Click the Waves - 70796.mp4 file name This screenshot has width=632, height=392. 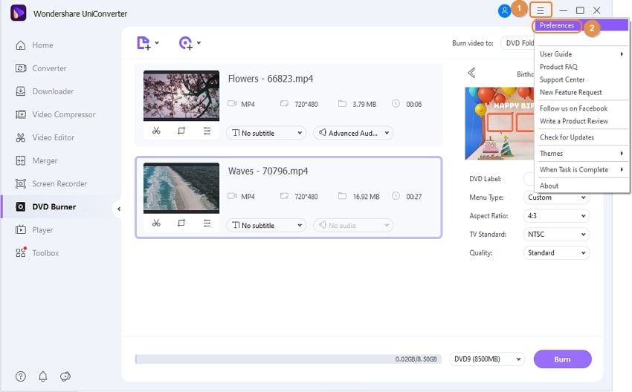click(x=268, y=171)
